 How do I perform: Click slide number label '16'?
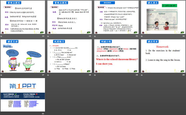click(184, 36)
